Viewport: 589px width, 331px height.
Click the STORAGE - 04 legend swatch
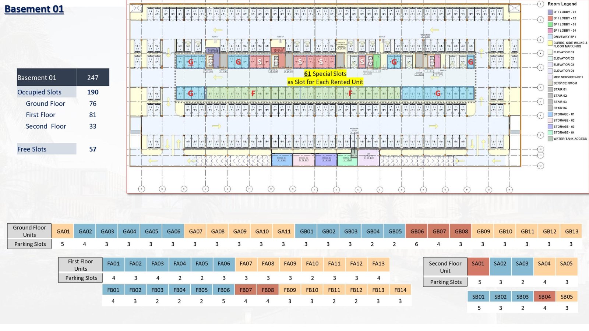[550, 133]
